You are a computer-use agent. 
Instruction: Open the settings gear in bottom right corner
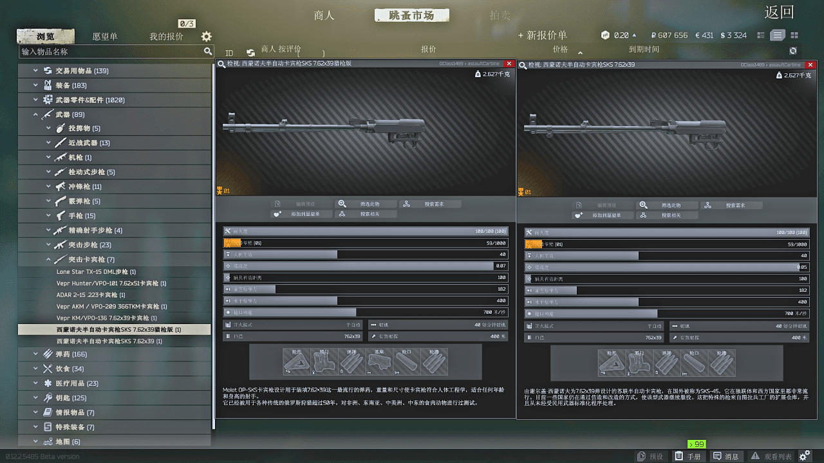(x=805, y=455)
